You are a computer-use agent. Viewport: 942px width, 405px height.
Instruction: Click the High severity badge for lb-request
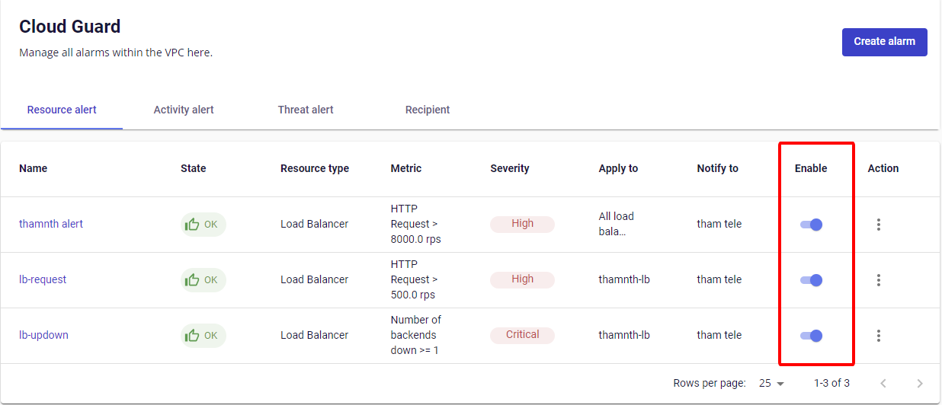point(522,279)
